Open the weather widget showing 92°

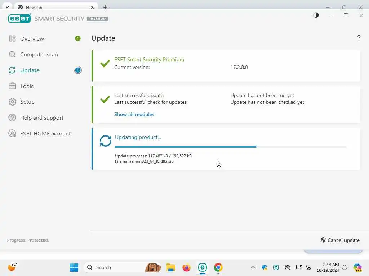point(13,267)
